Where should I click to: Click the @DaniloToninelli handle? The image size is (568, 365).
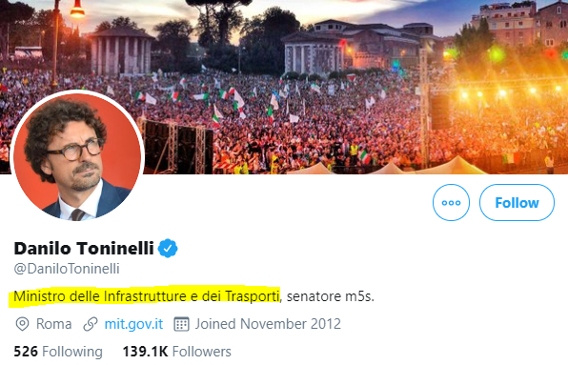point(67,269)
